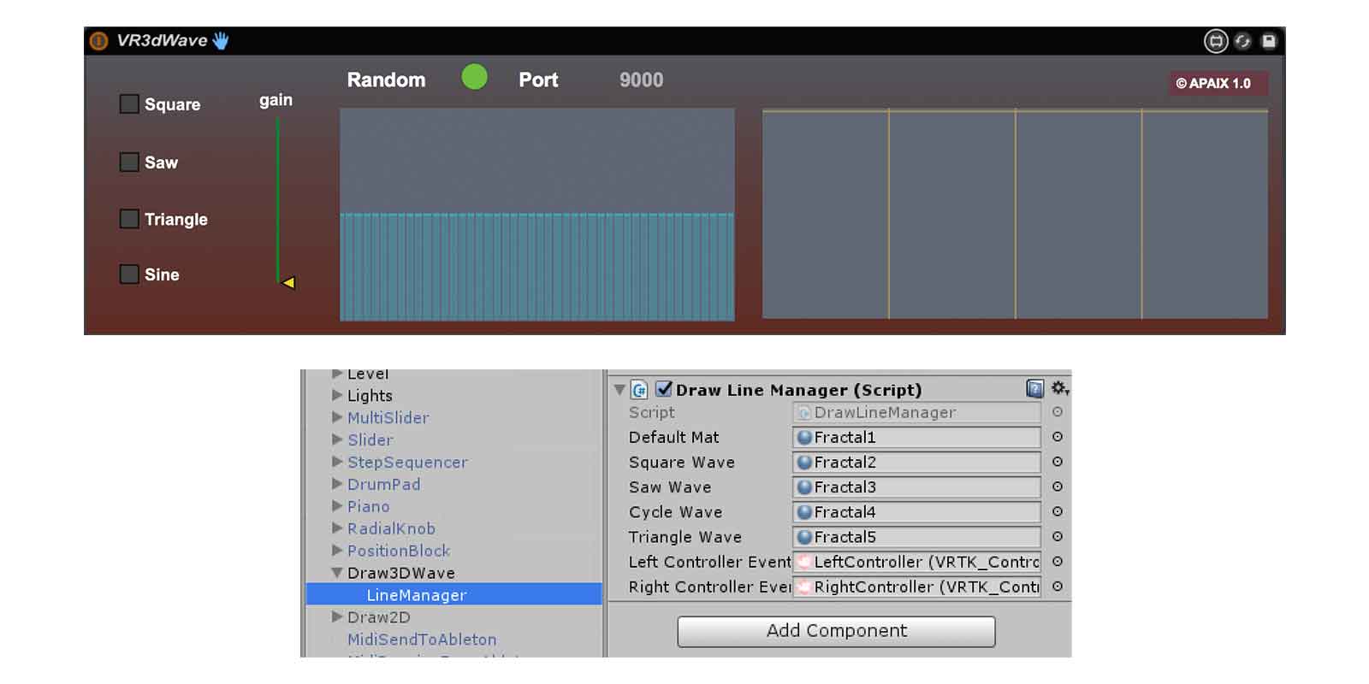
Task: Click the Port label in VR3dWave
Action: pos(538,80)
